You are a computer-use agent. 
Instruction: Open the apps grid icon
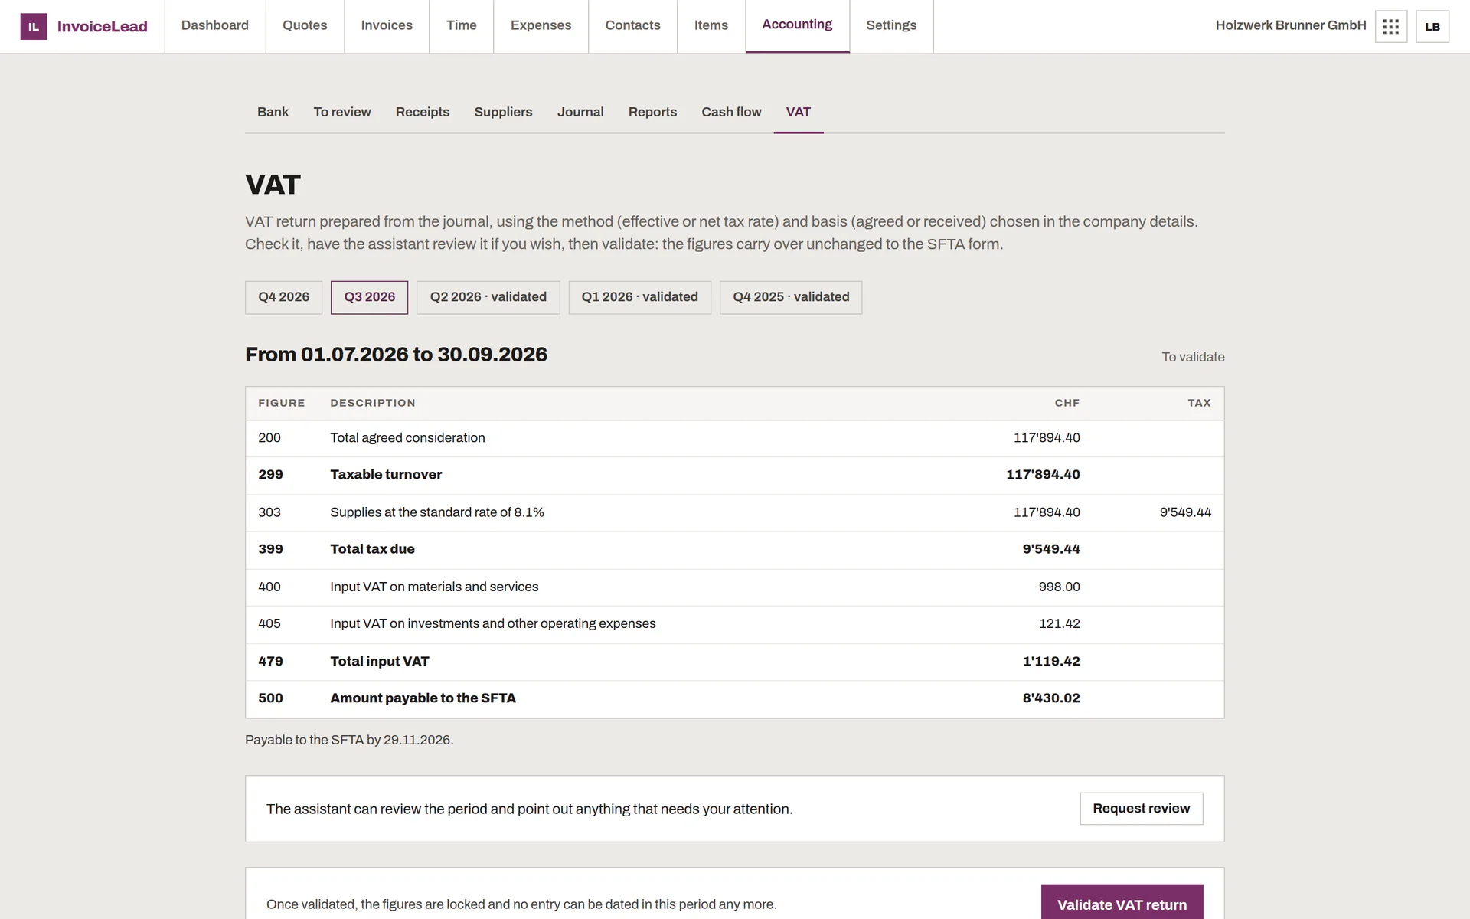[1391, 27]
